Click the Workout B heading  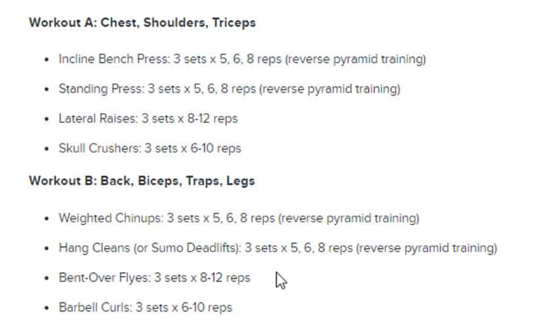click(142, 181)
